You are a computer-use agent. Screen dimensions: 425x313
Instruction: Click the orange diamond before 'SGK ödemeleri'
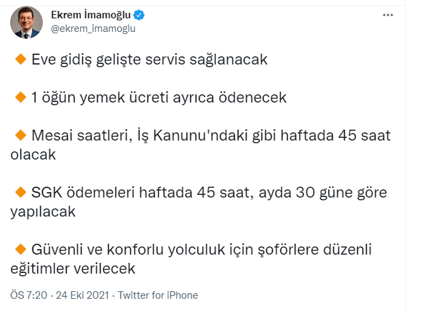coord(20,192)
